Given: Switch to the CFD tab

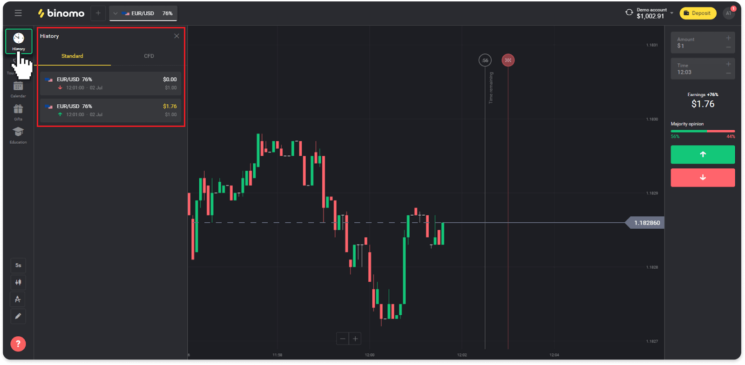Looking at the screenshot, I should pos(149,56).
